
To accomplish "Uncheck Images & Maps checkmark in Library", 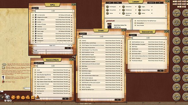I will pyautogui.click(x=152, y=10).
